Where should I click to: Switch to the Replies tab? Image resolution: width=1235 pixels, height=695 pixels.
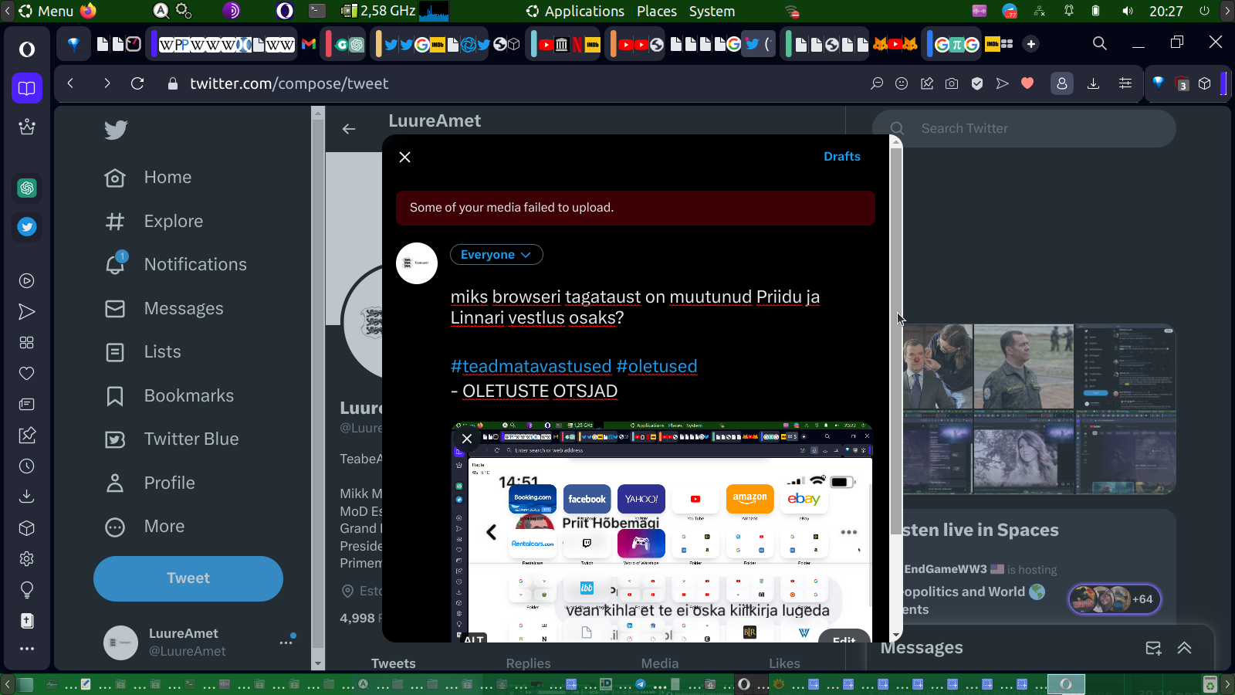point(529,663)
